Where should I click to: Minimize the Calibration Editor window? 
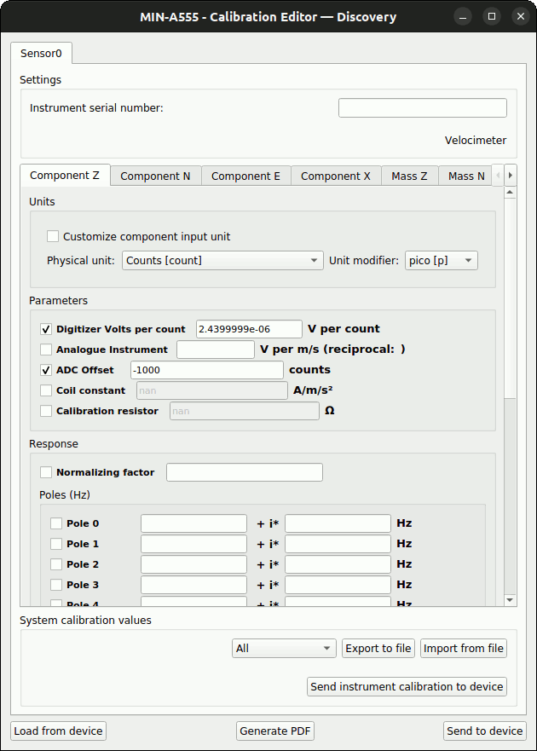point(463,17)
